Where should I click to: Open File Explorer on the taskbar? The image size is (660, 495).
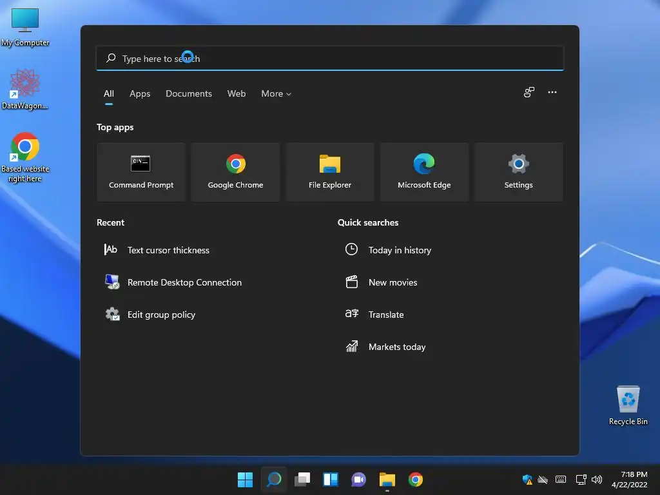click(x=387, y=480)
